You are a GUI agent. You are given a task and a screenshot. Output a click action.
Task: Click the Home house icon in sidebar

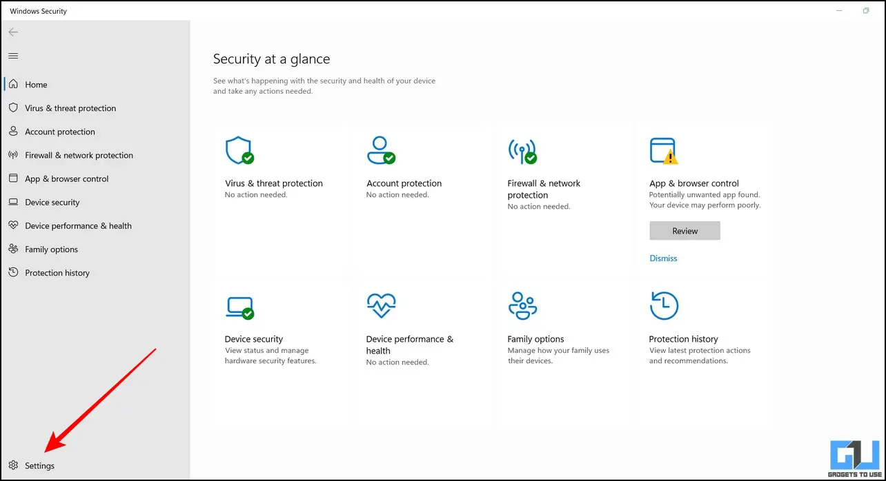[13, 84]
